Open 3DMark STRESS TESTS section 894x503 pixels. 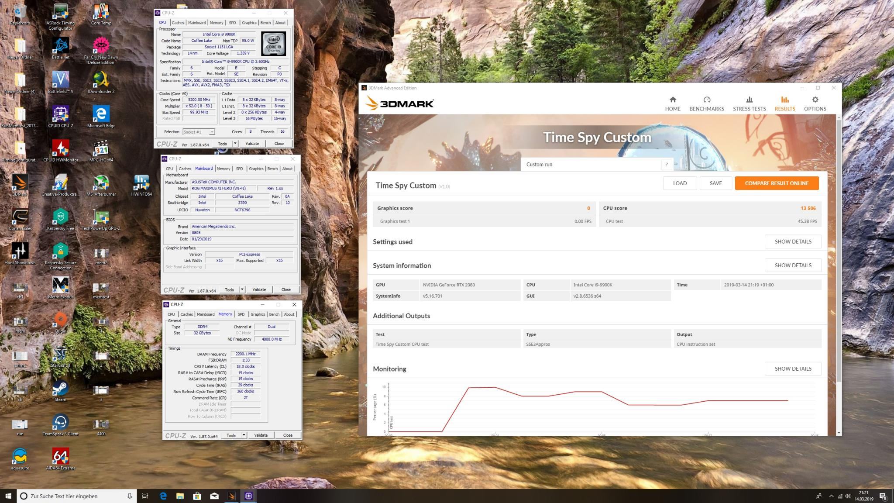click(749, 104)
